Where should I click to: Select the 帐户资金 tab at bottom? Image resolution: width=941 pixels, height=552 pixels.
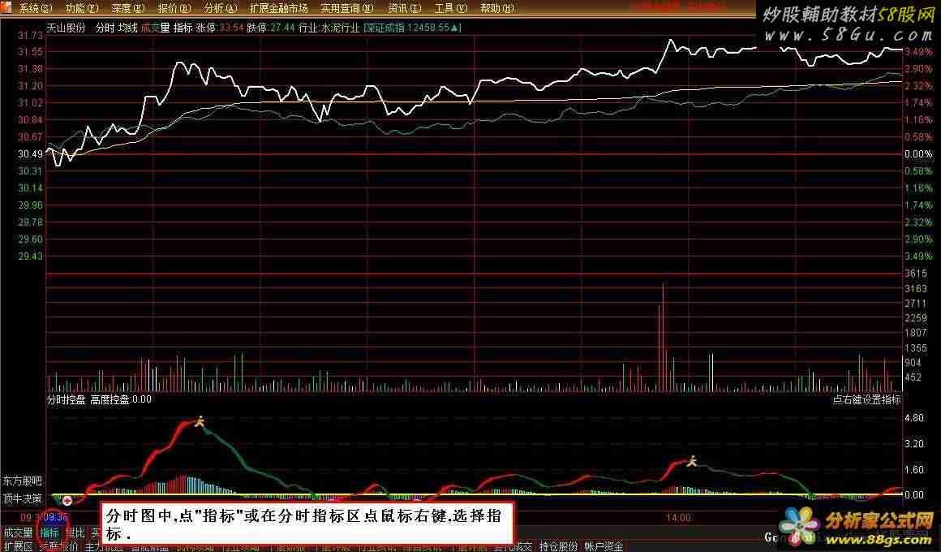tap(604, 546)
